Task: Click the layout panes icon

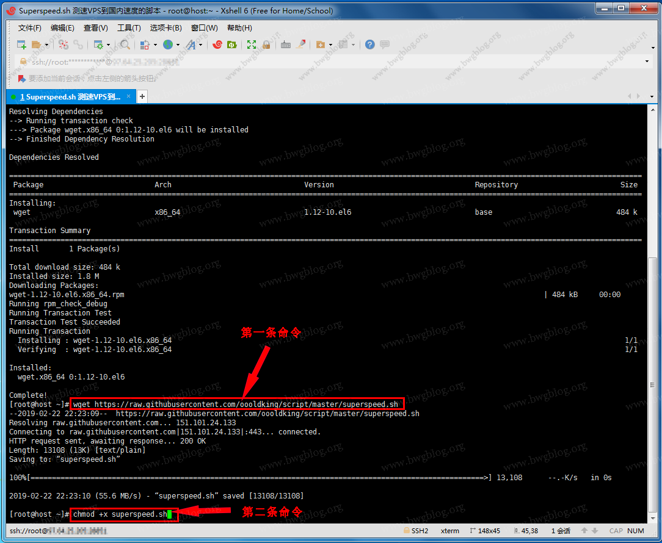Action: 344,45
